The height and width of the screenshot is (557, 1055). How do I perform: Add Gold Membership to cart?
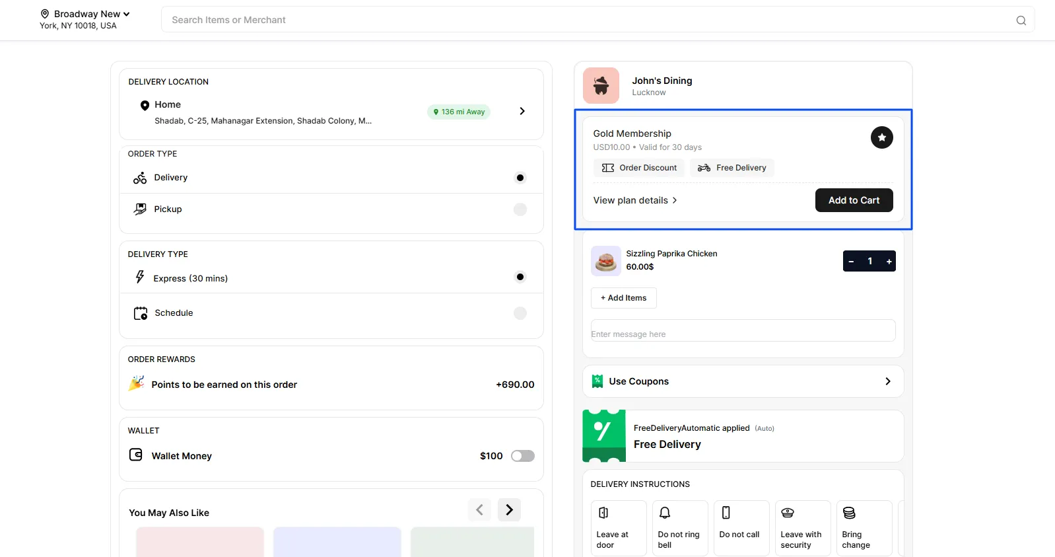(854, 200)
